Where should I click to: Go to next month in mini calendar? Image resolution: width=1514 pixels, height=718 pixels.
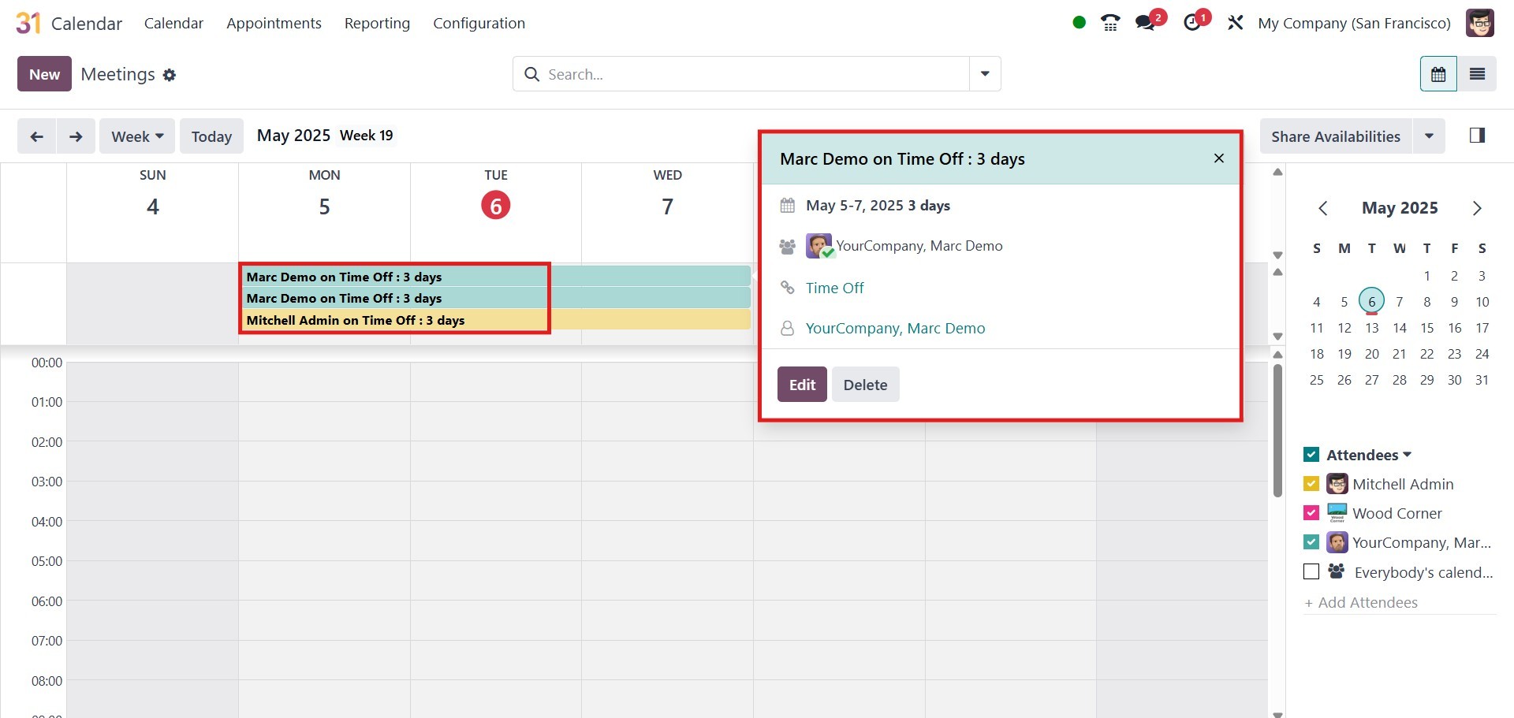[1477, 208]
